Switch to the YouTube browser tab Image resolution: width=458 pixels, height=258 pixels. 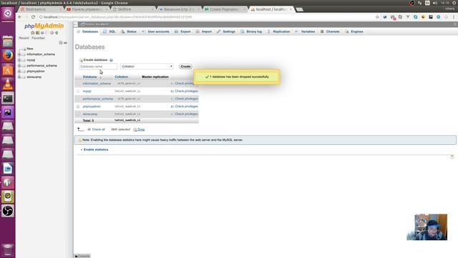[x=87, y=9]
